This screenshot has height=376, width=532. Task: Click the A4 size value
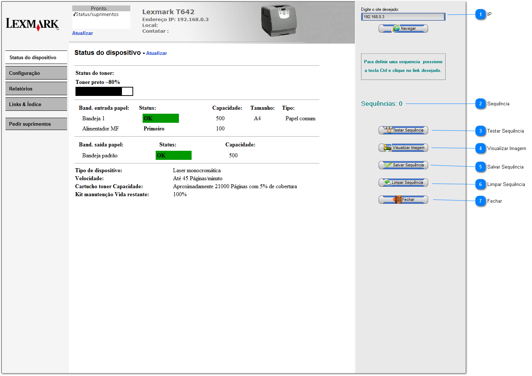coord(257,118)
